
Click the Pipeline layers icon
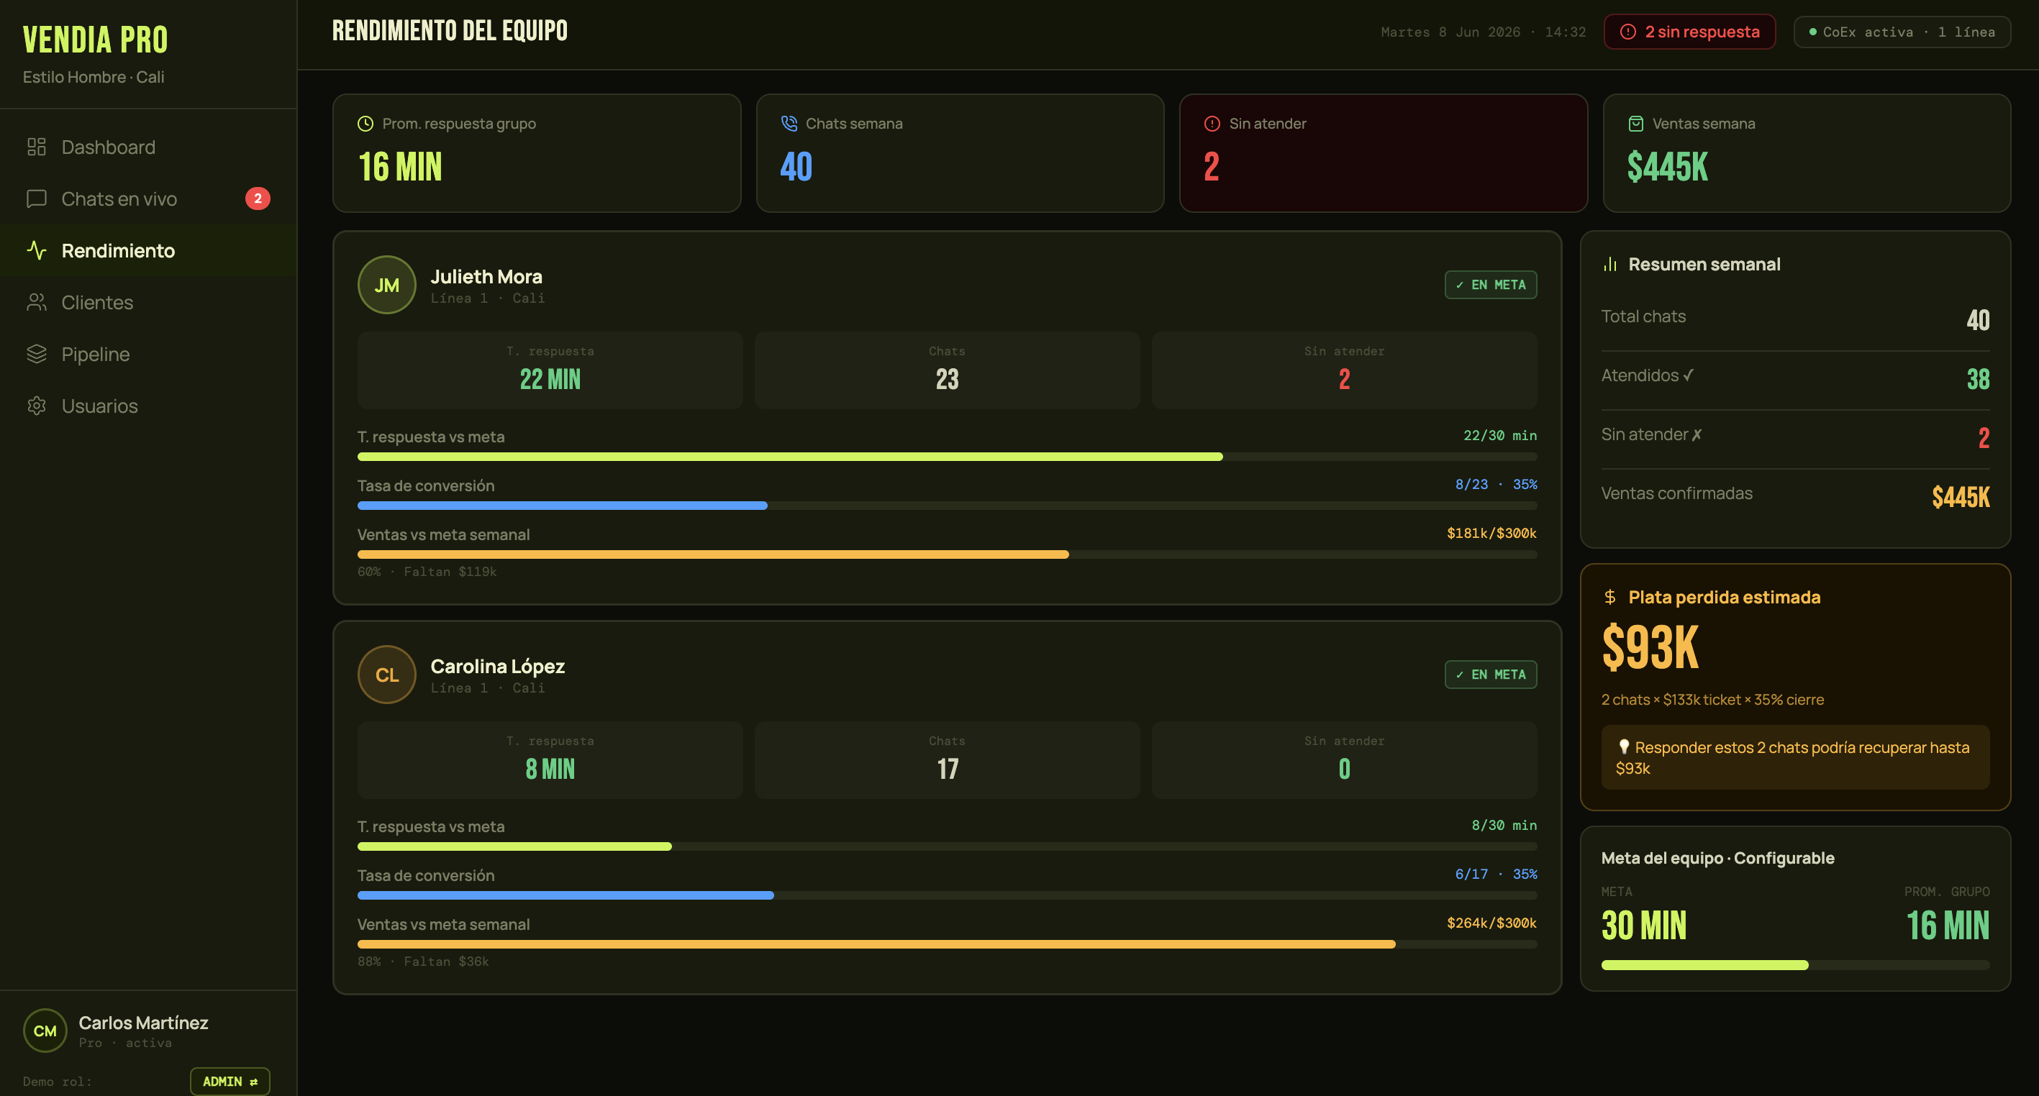[x=37, y=354]
